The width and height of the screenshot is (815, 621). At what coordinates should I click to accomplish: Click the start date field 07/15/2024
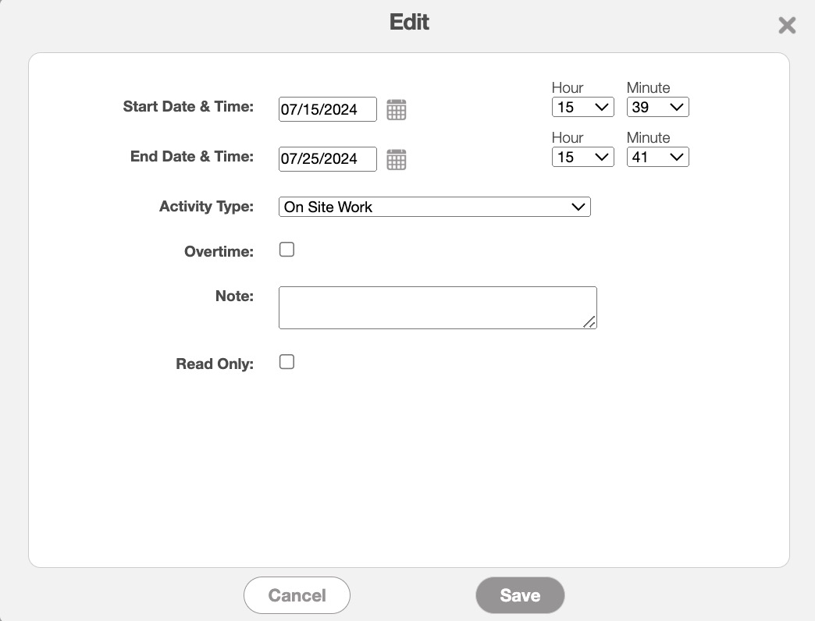point(327,110)
